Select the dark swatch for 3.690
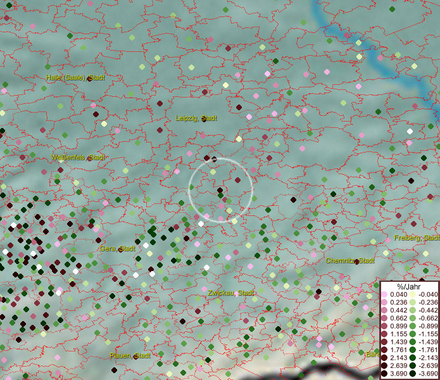This screenshot has width=440, height=380. click(x=384, y=374)
